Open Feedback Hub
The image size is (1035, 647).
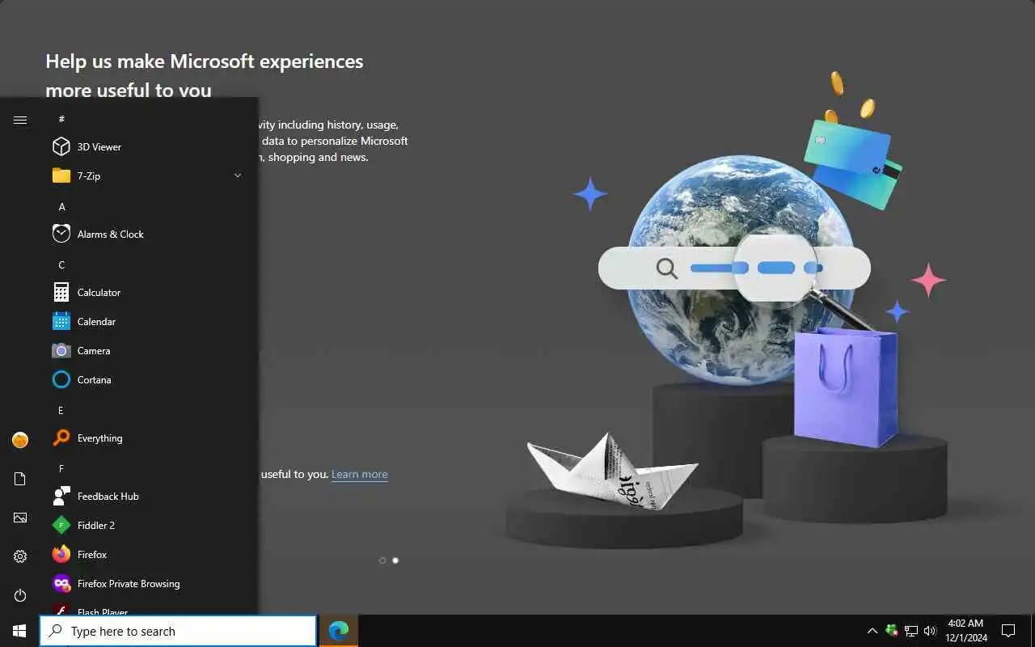click(148, 496)
